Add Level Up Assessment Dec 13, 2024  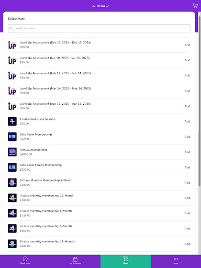pyautogui.click(x=187, y=45)
